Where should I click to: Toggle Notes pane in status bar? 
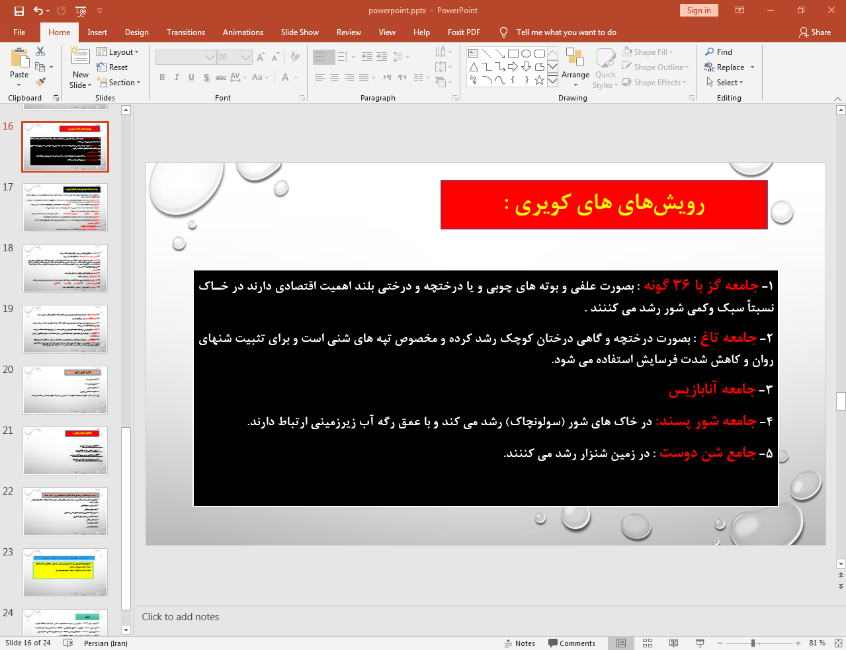point(520,643)
